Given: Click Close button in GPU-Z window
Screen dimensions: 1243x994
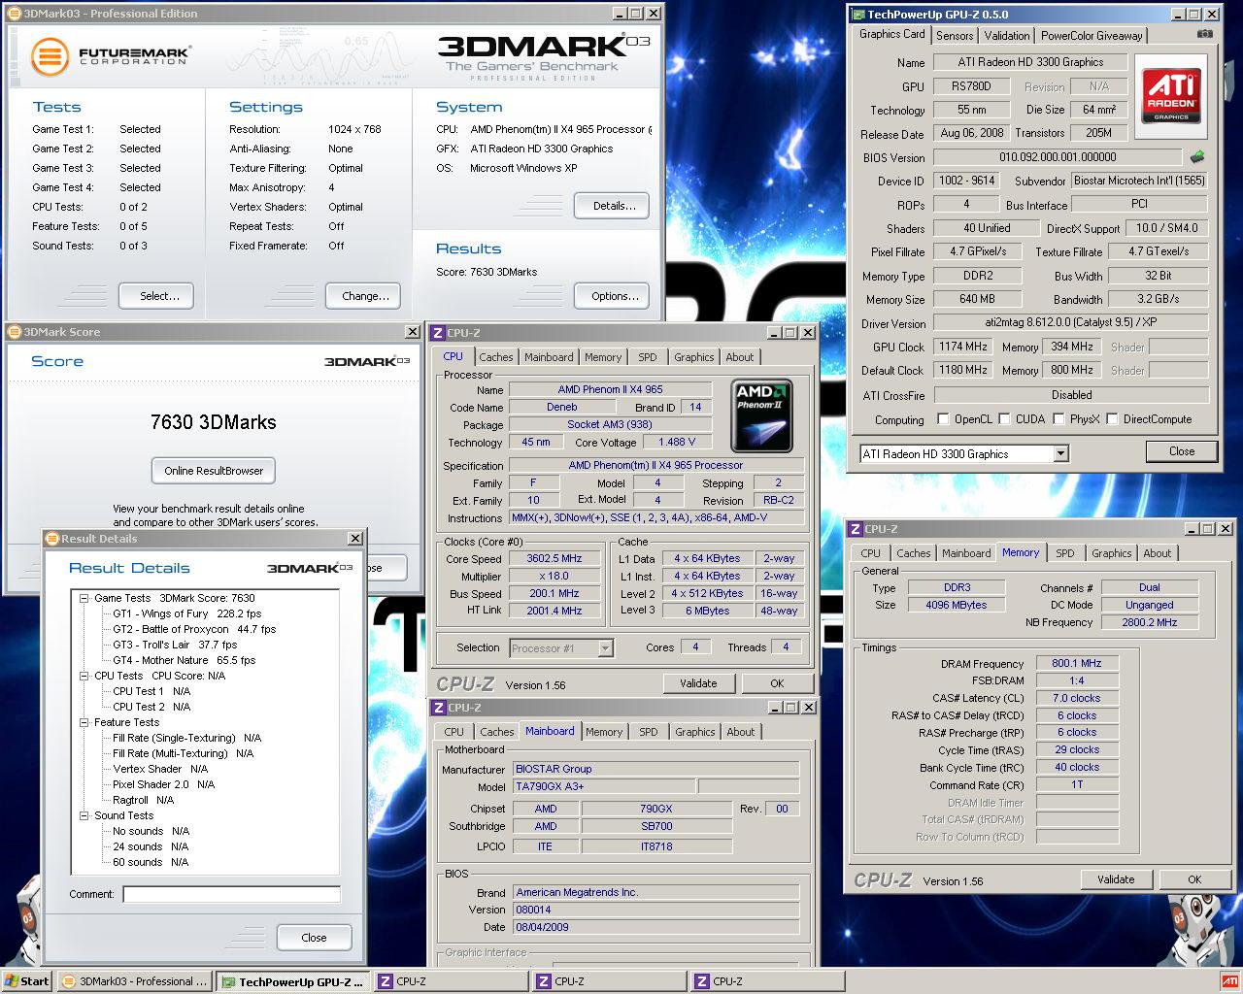Looking at the screenshot, I should pos(1182,451).
